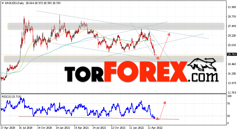
Task: Click date label 12 Oct 2021
Action: [x=118, y=128]
